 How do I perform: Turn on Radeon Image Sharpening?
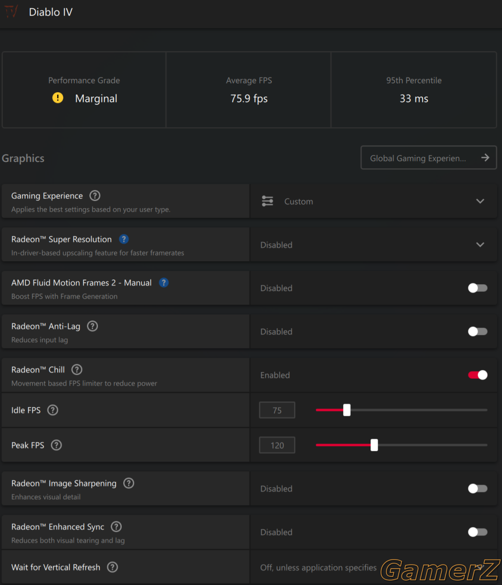[478, 488]
